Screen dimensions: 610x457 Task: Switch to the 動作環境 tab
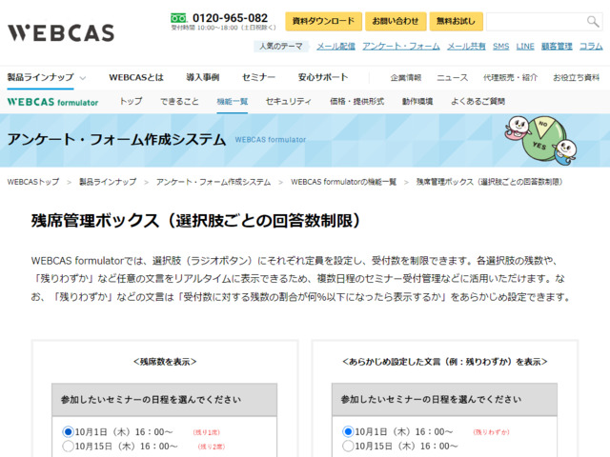tap(417, 102)
